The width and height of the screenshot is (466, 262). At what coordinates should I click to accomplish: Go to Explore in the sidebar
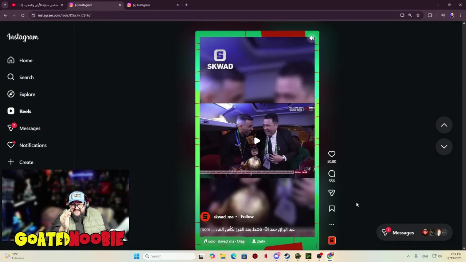pos(21,94)
